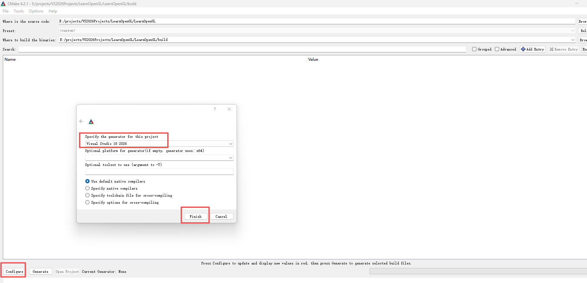587x283 pixels.
Task: Click the optional toolset input field
Action: coord(159,172)
